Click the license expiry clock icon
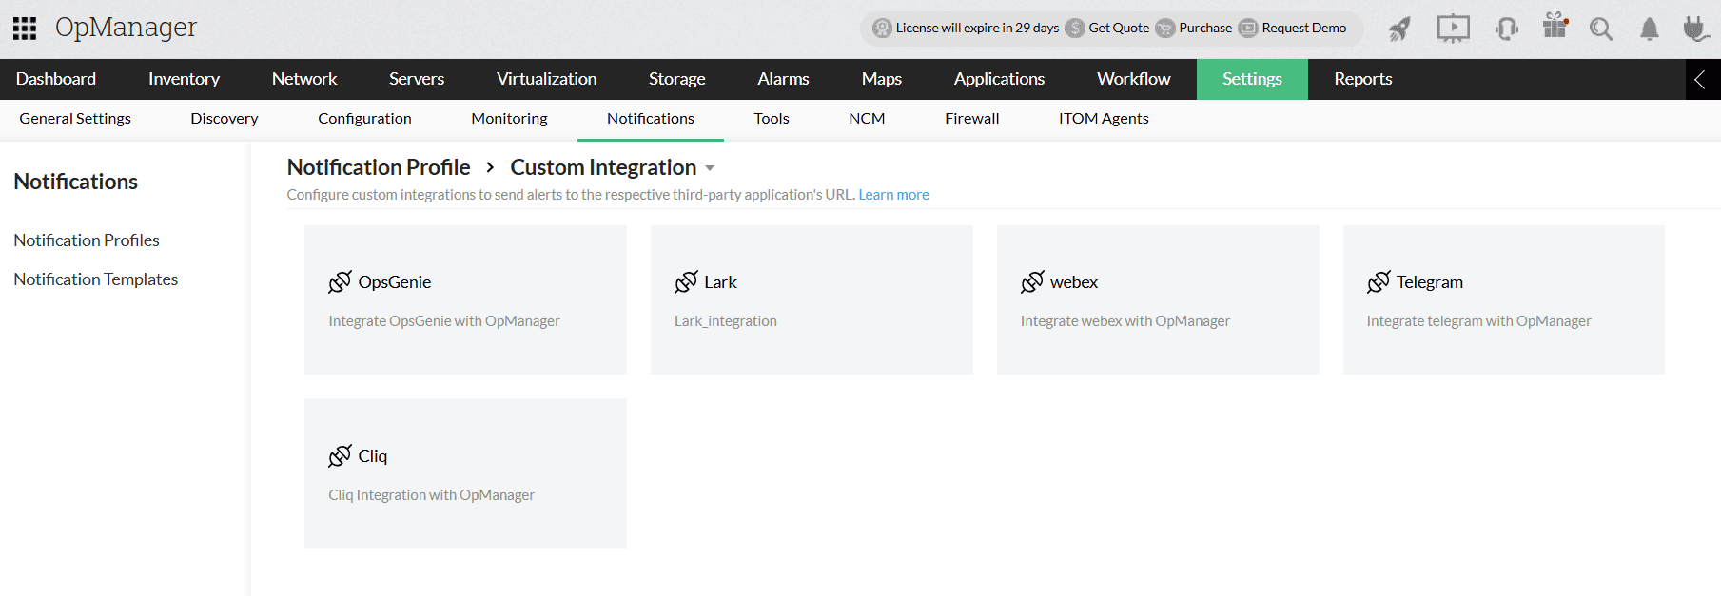This screenshot has width=1721, height=596. pyautogui.click(x=882, y=29)
